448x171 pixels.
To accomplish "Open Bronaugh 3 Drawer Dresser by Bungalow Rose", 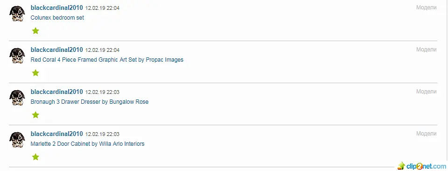I will (x=90, y=102).
